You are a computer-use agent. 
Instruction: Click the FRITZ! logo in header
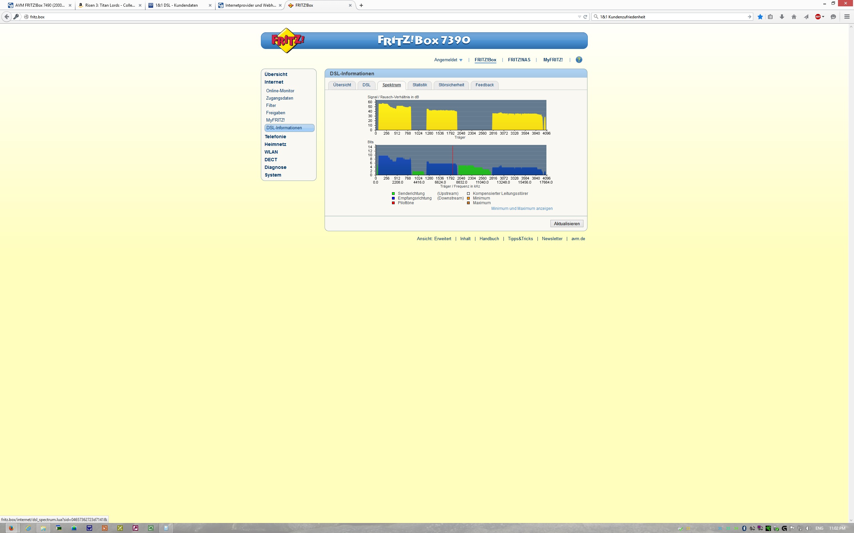pyautogui.click(x=288, y=41)
